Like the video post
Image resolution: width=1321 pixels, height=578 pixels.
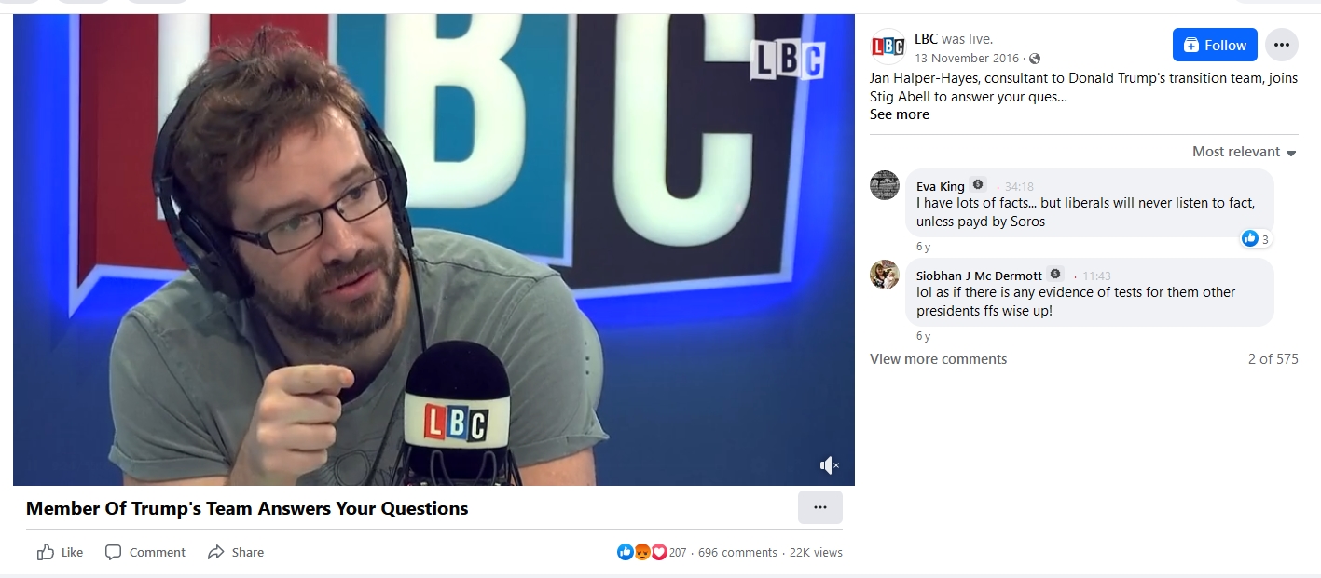(60, 552)
